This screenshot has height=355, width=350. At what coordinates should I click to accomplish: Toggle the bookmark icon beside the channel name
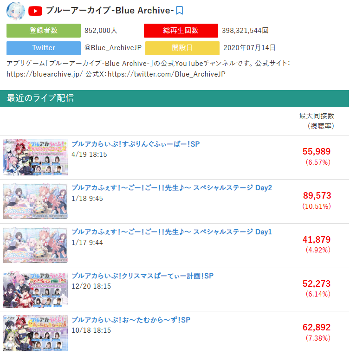[180, 10]
